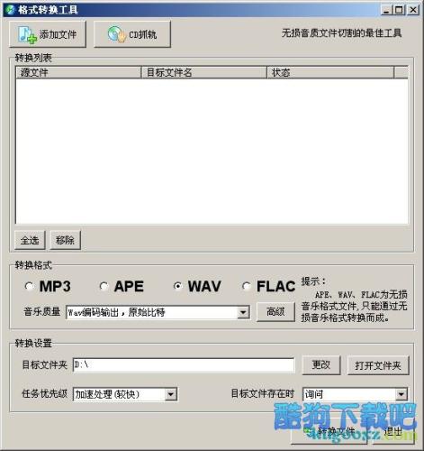
Task: Click the add file music note icon
Action: [27, 34]
